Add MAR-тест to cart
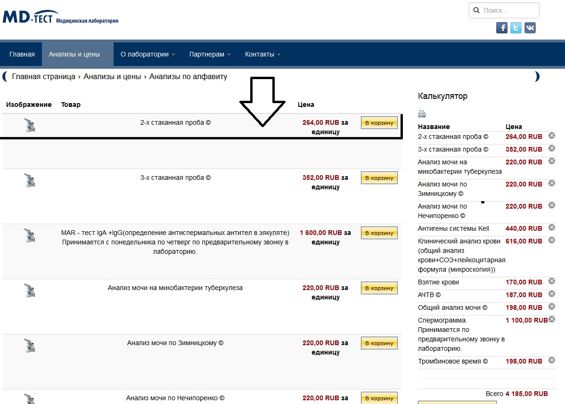Screen dimensions: 565x404 click(x=379, y=233)
